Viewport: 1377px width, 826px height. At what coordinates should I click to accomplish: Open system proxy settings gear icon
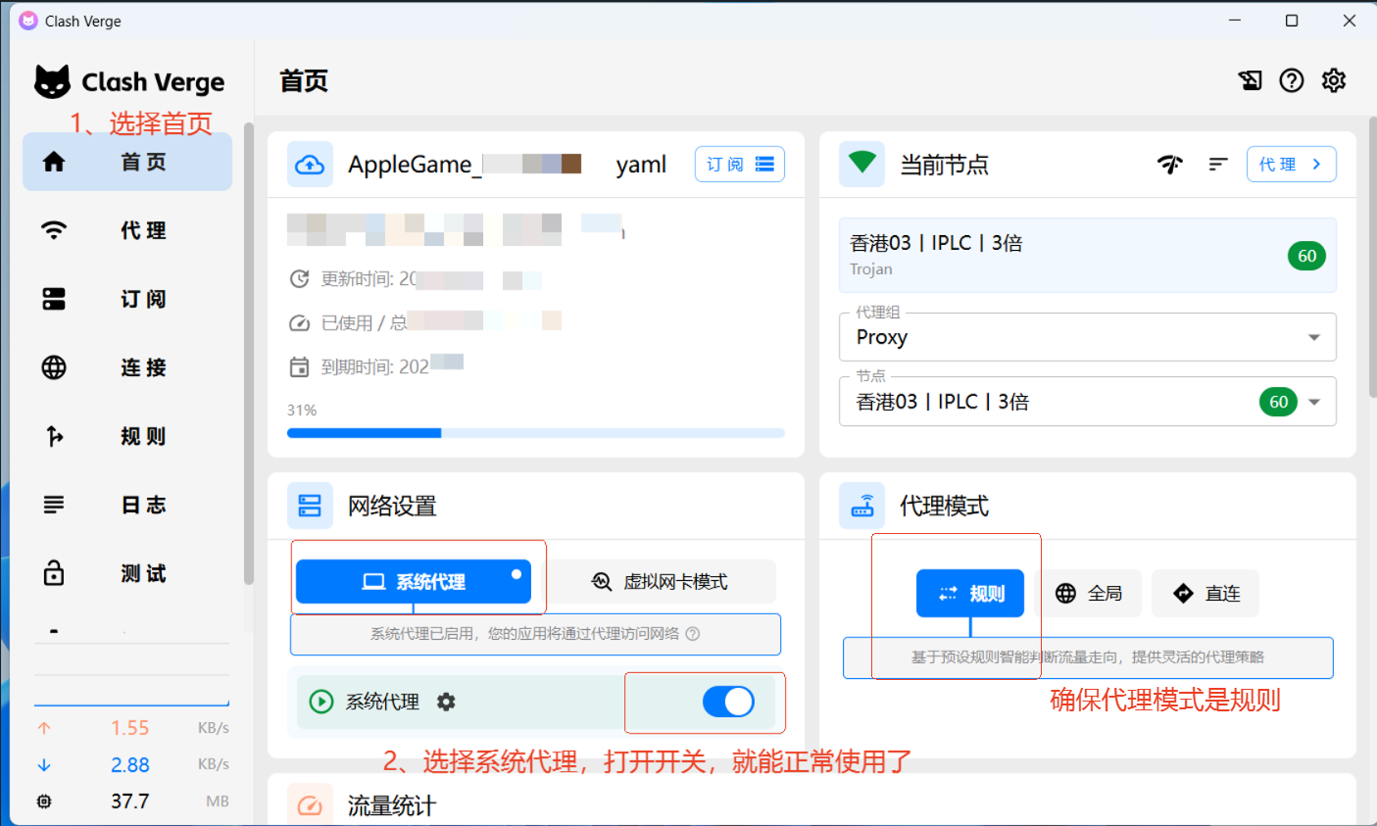(x=446, y=702)
